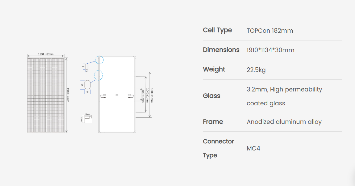The image size is (355, 186).
Task: Click the center junction box symbol
Action: [x=117, y=95]
